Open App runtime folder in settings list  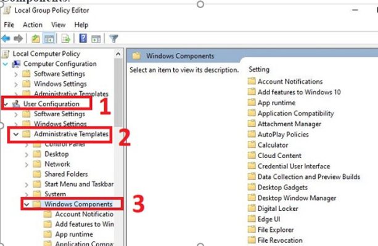pos(276,103)
